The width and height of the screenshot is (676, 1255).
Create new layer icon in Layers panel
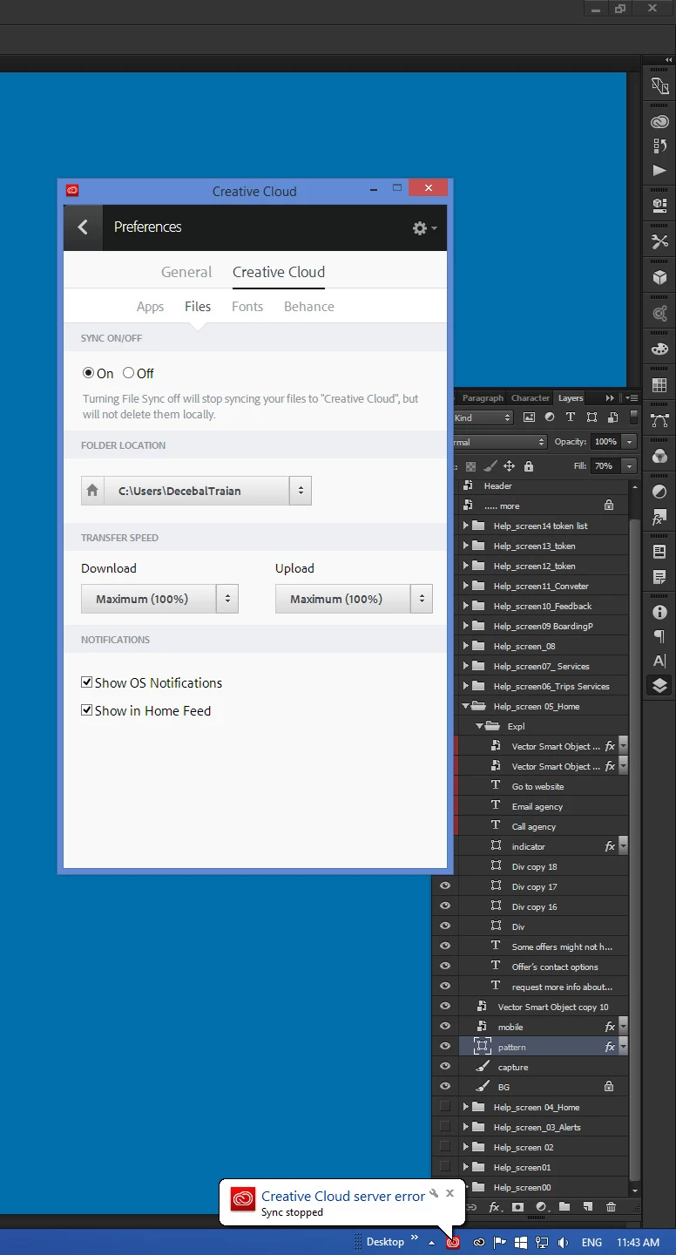click(588, 1207)
